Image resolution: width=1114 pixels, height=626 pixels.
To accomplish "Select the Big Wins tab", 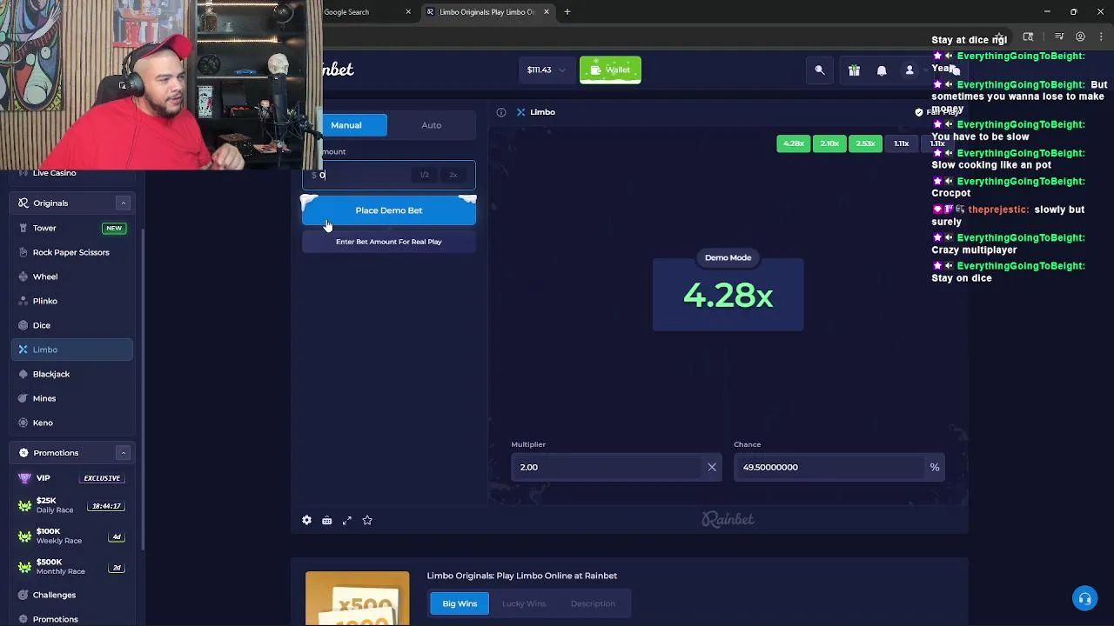I will [460, 603].
